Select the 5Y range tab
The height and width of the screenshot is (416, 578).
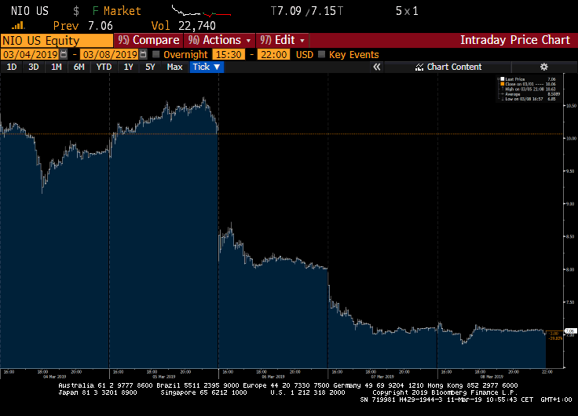(x=150, y=67)
